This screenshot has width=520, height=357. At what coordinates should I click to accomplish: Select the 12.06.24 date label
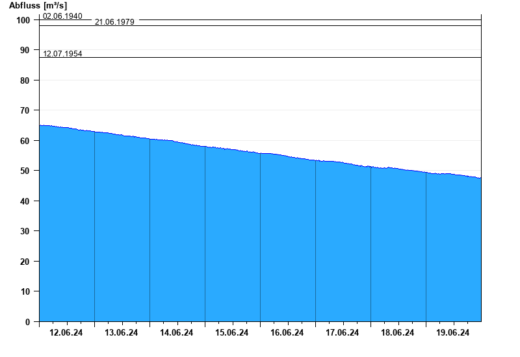coord(66,332)
